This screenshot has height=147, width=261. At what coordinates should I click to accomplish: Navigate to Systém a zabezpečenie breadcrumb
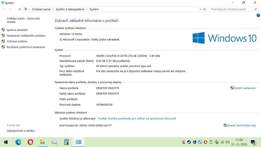tap(70, 9)
